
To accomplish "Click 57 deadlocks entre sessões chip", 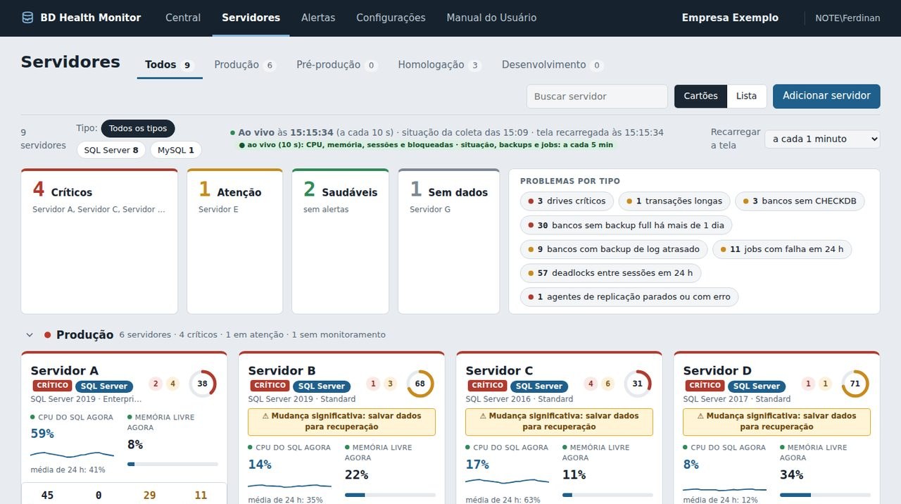I will pos(610,273).
